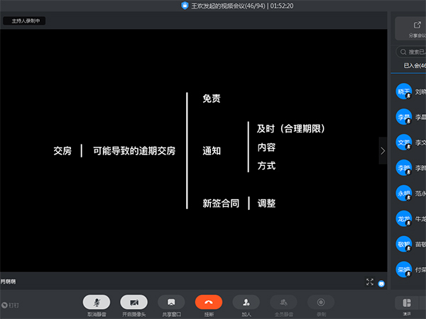Click the 演讲 layout view icon
The height and width of the screenshot is (319, 426).
(408, 303)
